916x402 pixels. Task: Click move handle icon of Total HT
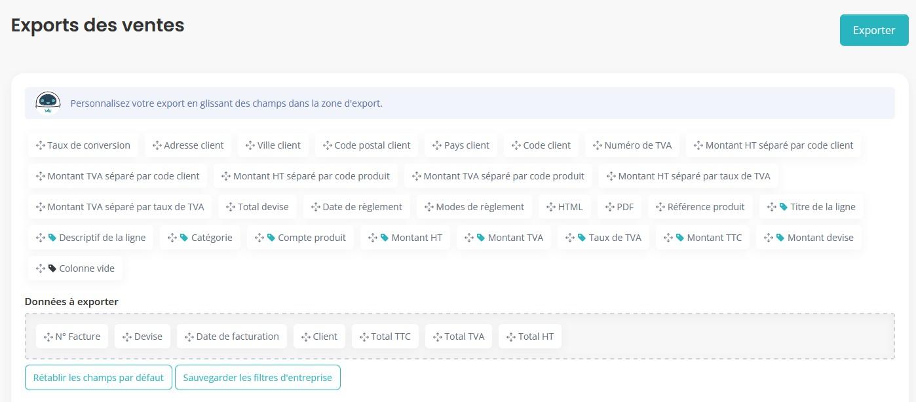pyautogui.click(x=510, y=337)
